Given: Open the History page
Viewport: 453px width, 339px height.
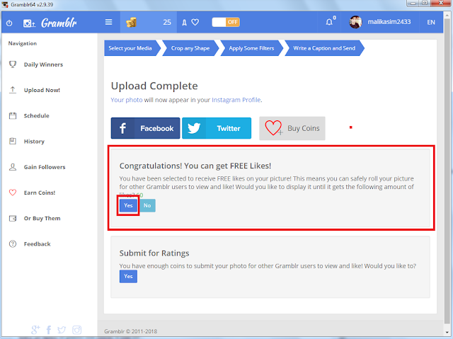Looking at the screenshot, I should 34,142.
